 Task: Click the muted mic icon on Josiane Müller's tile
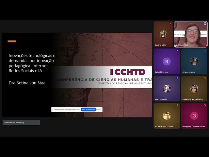[170, 24]
